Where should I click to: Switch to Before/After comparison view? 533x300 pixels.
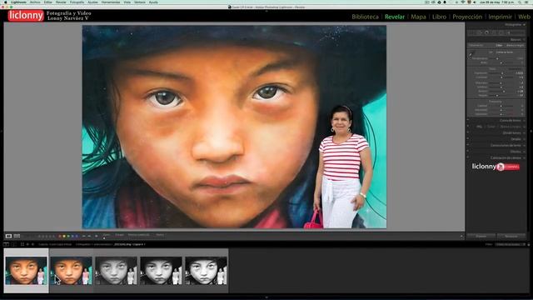17,236
